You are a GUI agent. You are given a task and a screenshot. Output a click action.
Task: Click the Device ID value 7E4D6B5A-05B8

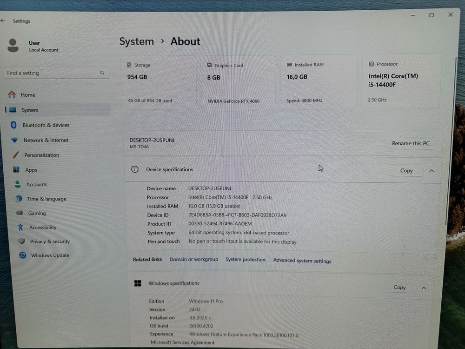[237, 215]
